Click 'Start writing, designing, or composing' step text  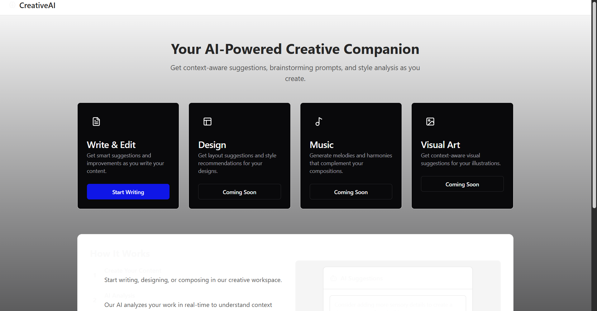coord(193,280)
